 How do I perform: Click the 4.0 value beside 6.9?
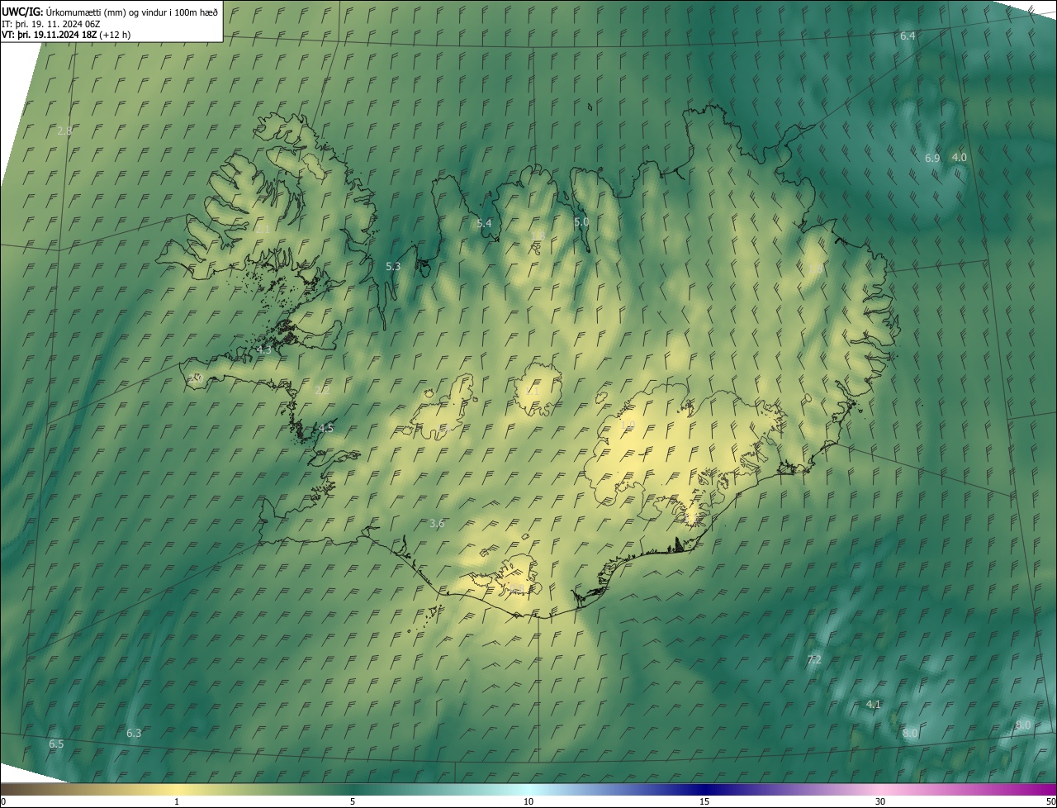(959, 157)
